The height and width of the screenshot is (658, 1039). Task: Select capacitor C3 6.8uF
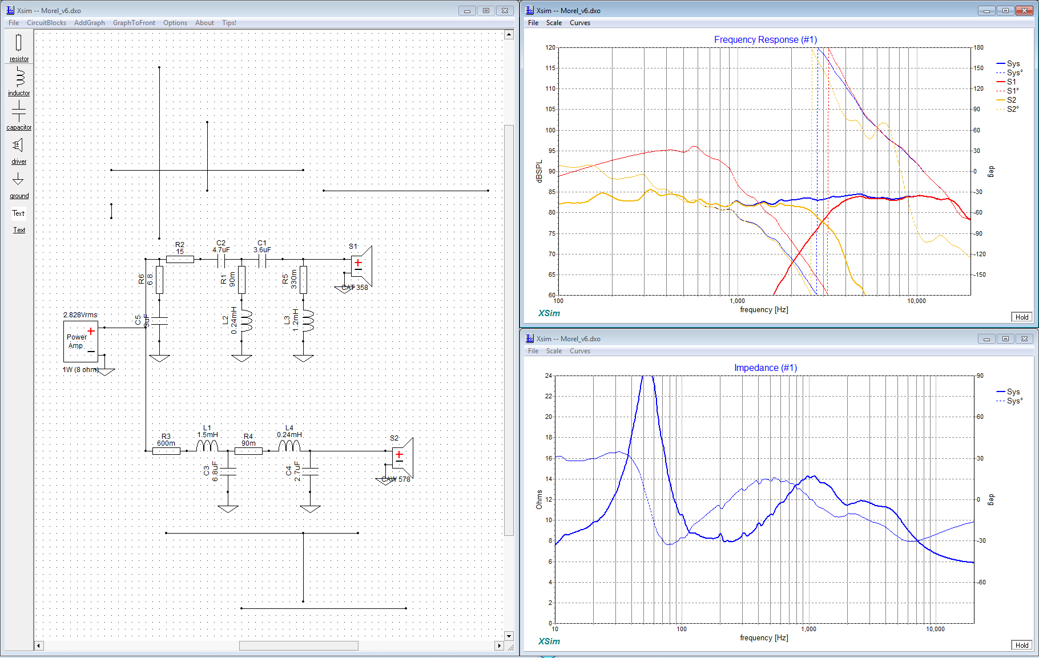click(228, 471)
